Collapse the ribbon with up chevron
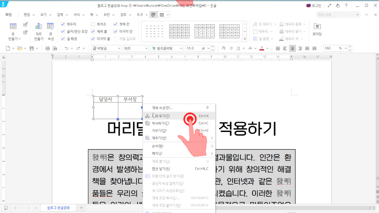Viewport: 379px width, 213px height. click(x=367, y=14)
